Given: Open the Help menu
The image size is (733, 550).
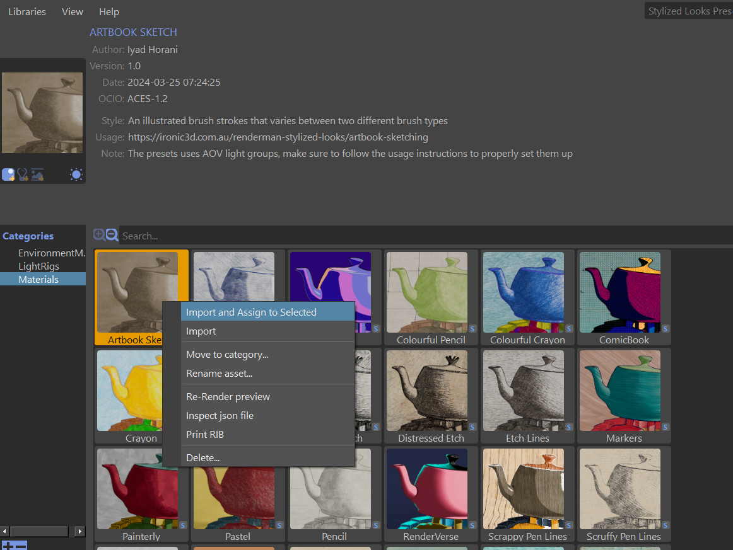Looking at the screenshot, I should [x=109, y=12].
